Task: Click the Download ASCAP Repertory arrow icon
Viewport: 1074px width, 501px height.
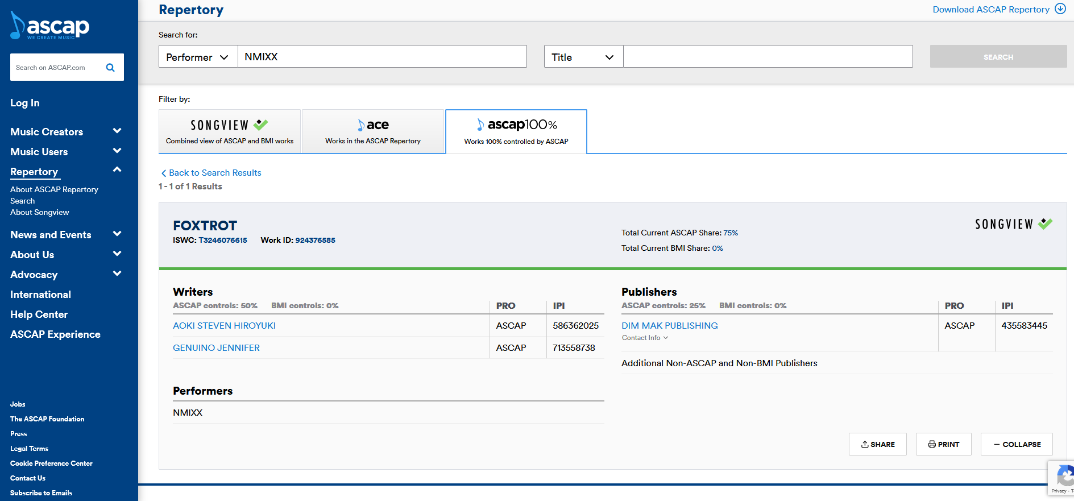Action: point(1060,9)
